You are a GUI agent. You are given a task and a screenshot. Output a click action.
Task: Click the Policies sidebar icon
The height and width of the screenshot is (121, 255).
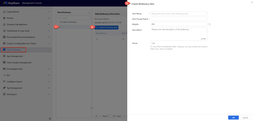point(4,18)
